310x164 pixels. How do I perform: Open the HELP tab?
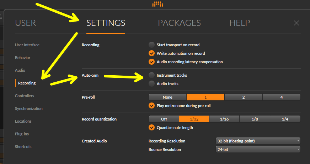point(240,23)
